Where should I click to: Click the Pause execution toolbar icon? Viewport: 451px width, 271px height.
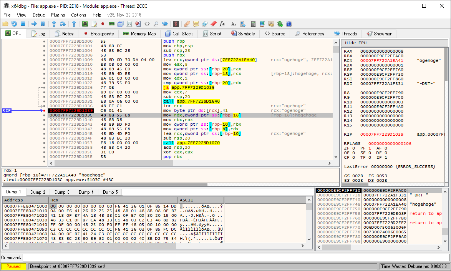coord(43,24)
